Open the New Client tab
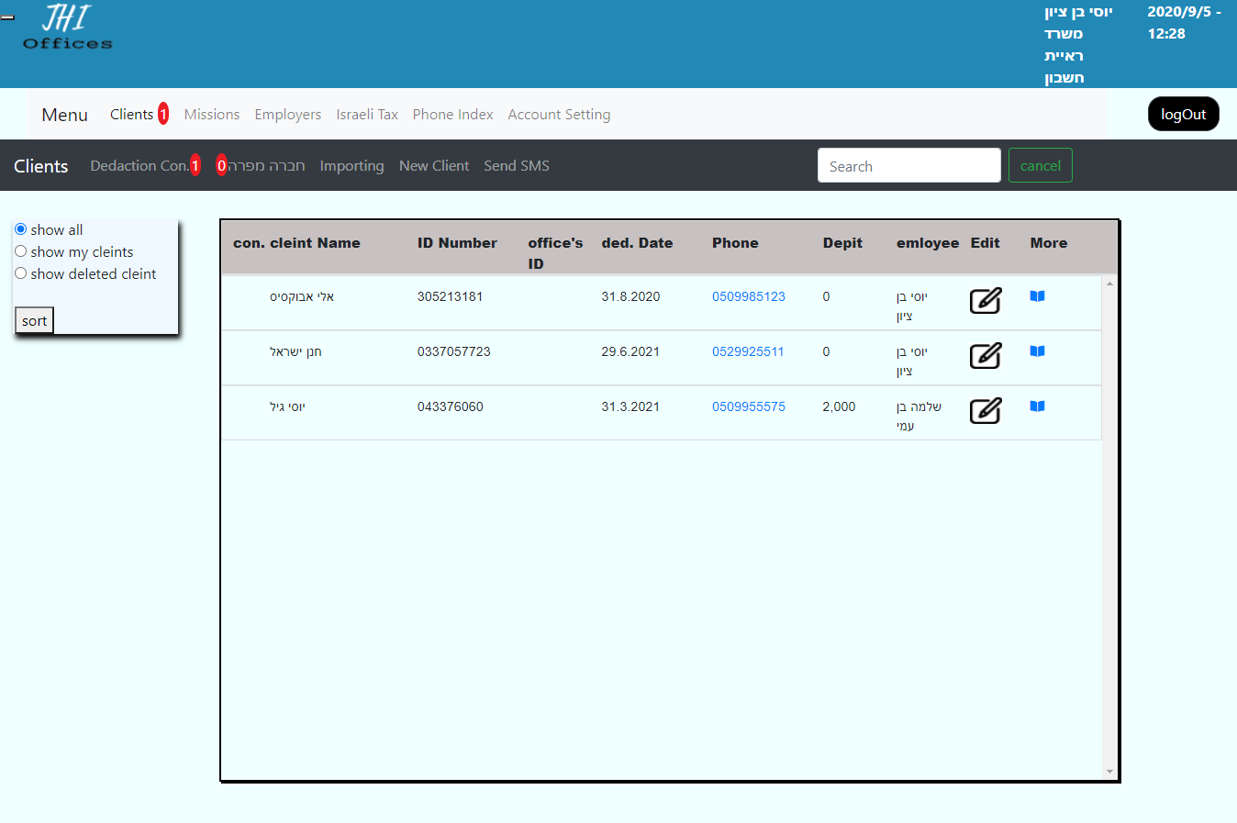The width and height of the screenshot is (1237, 823). pos(433,166)
